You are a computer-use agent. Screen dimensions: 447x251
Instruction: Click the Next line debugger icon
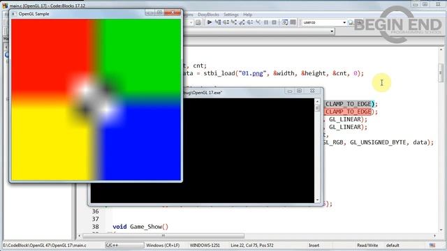226,22
